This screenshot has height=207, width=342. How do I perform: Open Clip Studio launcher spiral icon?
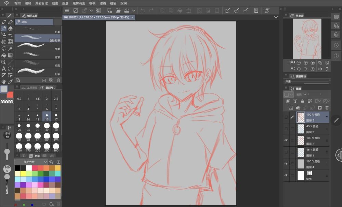coord(98,11)
